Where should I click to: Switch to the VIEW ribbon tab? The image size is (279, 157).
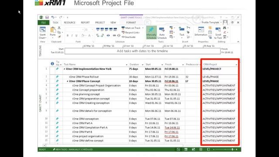pos(113,23)
